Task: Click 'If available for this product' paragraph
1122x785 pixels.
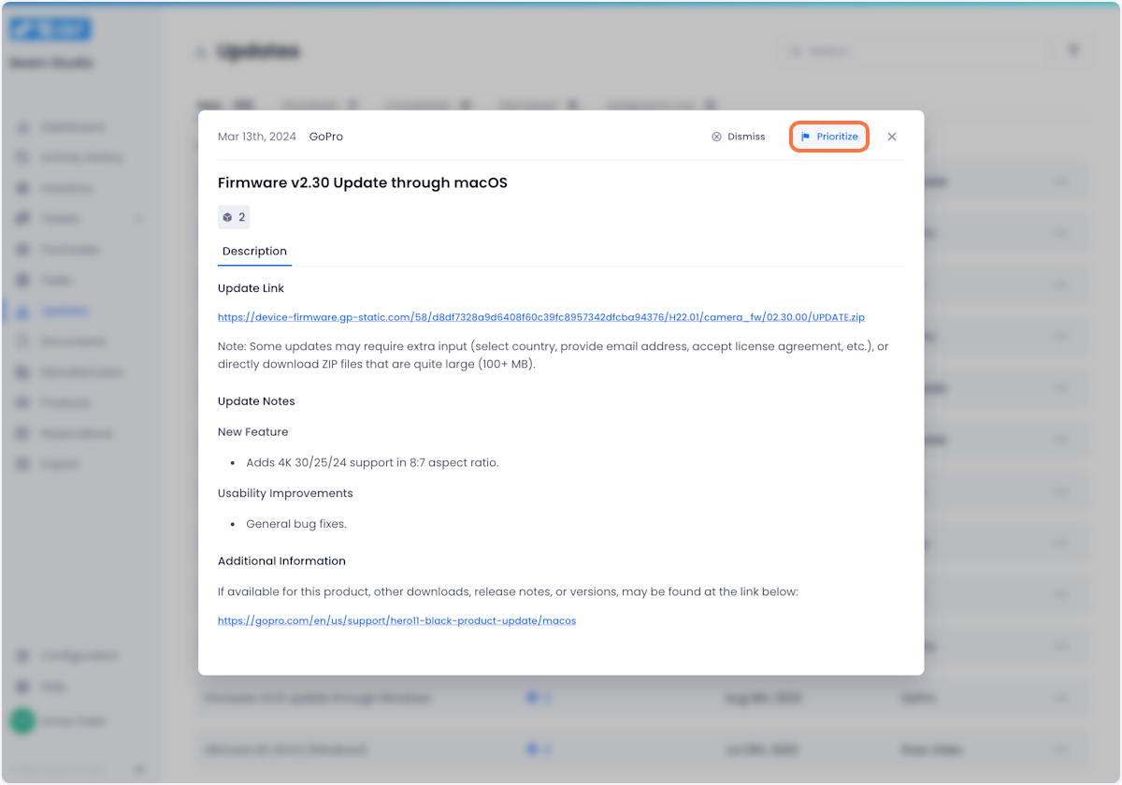Action: (x=508, y=592)
